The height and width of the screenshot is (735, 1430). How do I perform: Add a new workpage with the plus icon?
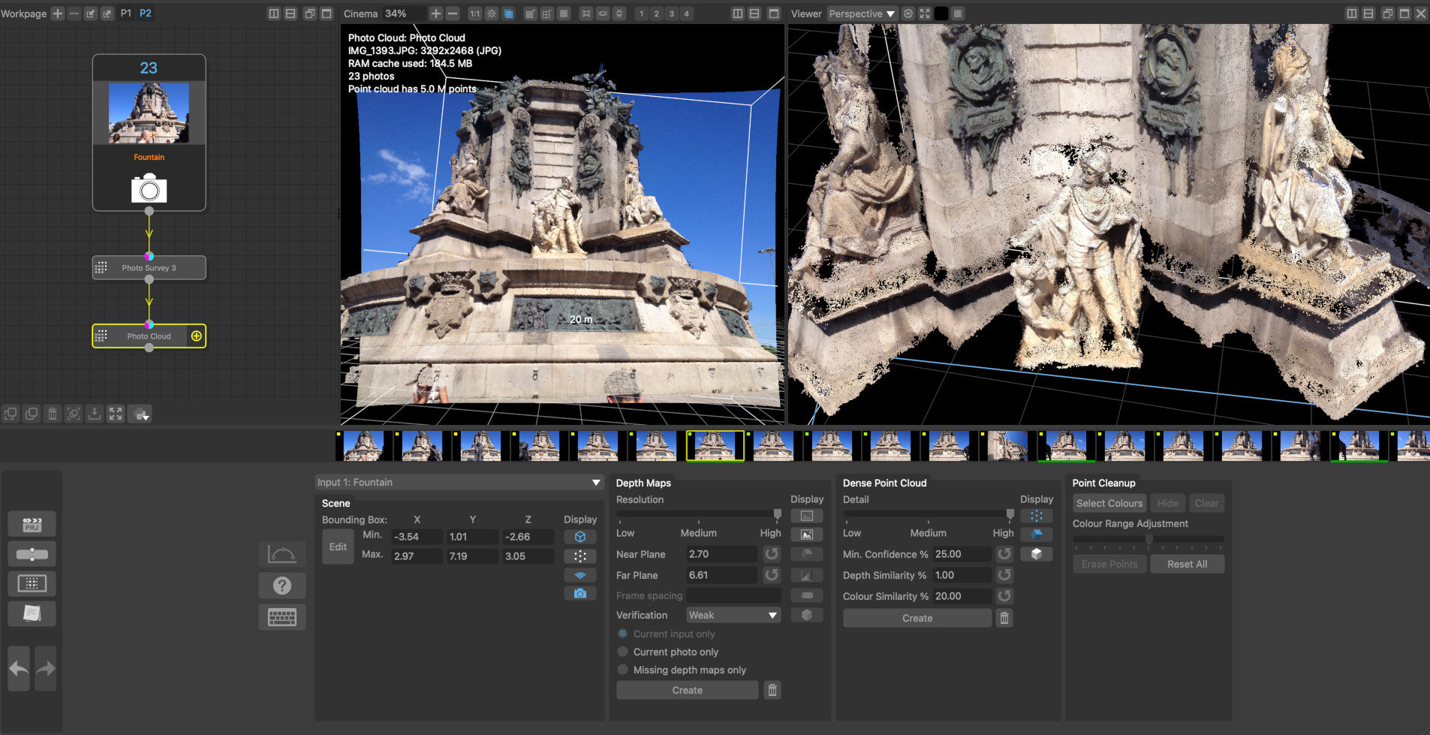tap(58, 14)
